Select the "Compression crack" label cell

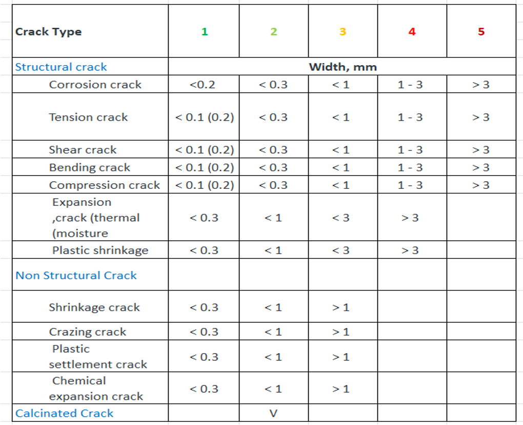[x=104, y=185]
